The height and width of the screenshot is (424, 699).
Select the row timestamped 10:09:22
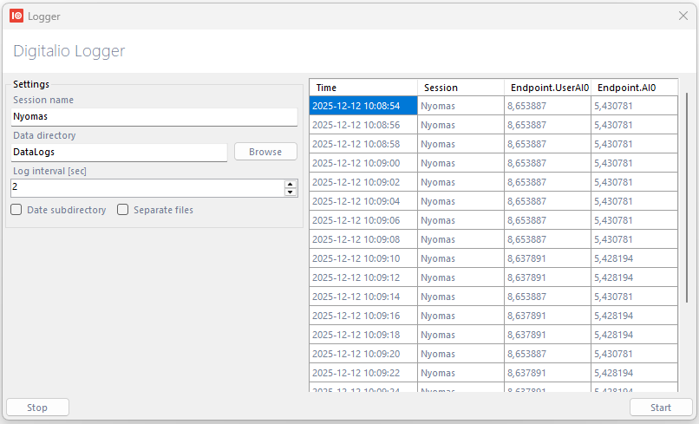pyautogui.click(x=493, y=373)
